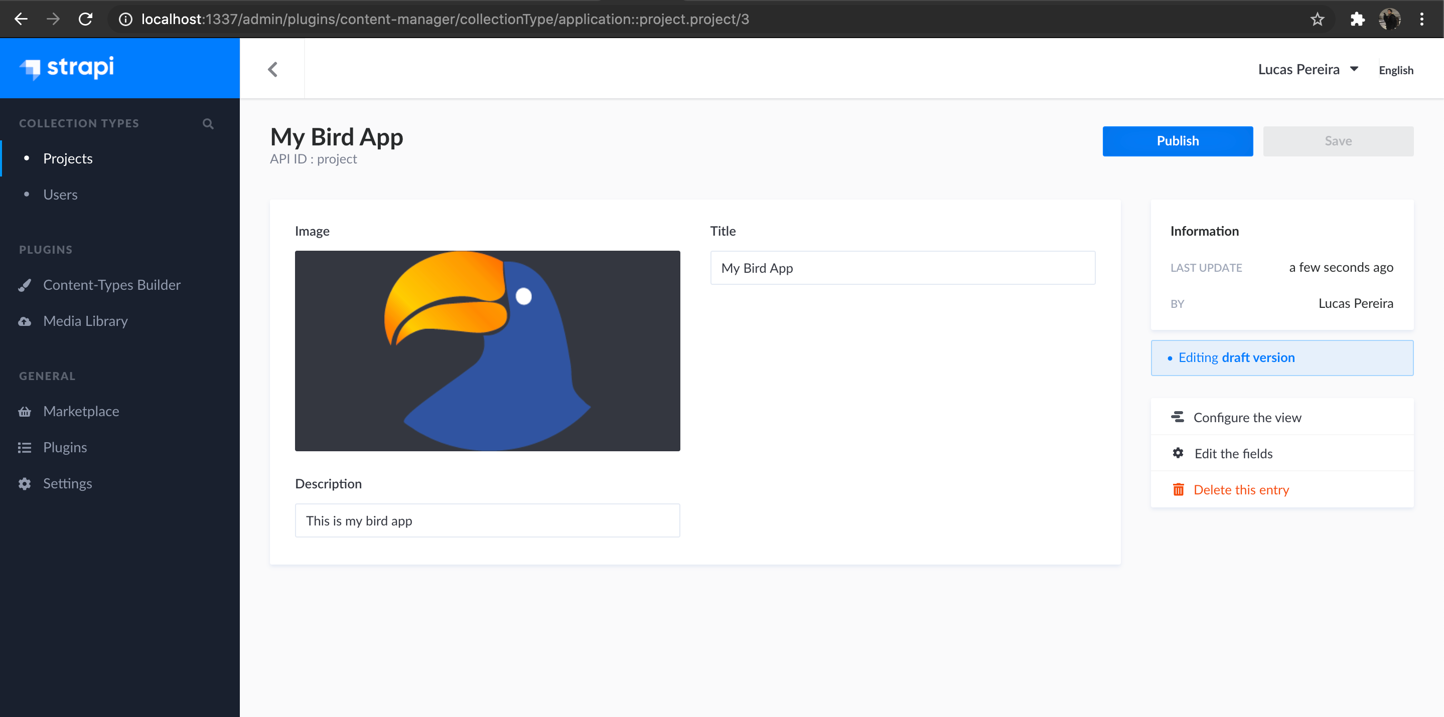Open the Projects collection type

click(68, 158)
